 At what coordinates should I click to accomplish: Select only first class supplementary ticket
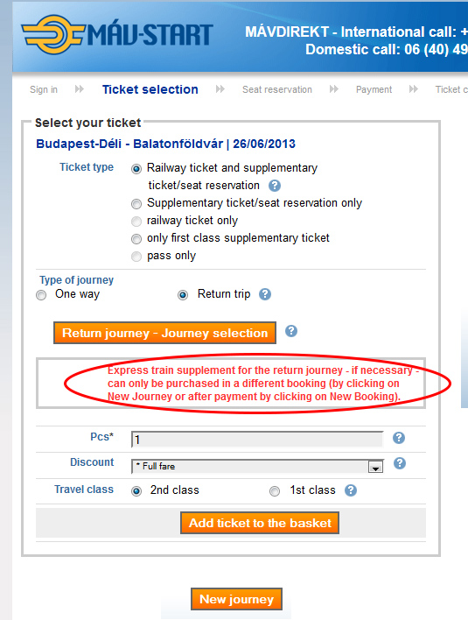pyautogui.click(x=136, y=239)
